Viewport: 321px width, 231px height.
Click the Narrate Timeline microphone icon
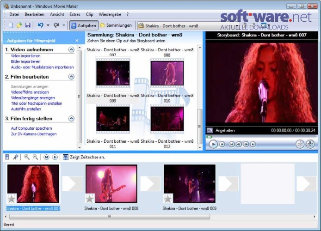tap(16, 157)
